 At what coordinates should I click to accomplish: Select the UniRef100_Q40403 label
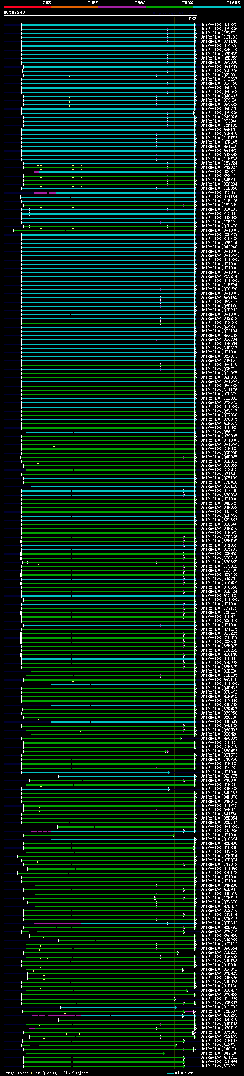click(219, 96)
